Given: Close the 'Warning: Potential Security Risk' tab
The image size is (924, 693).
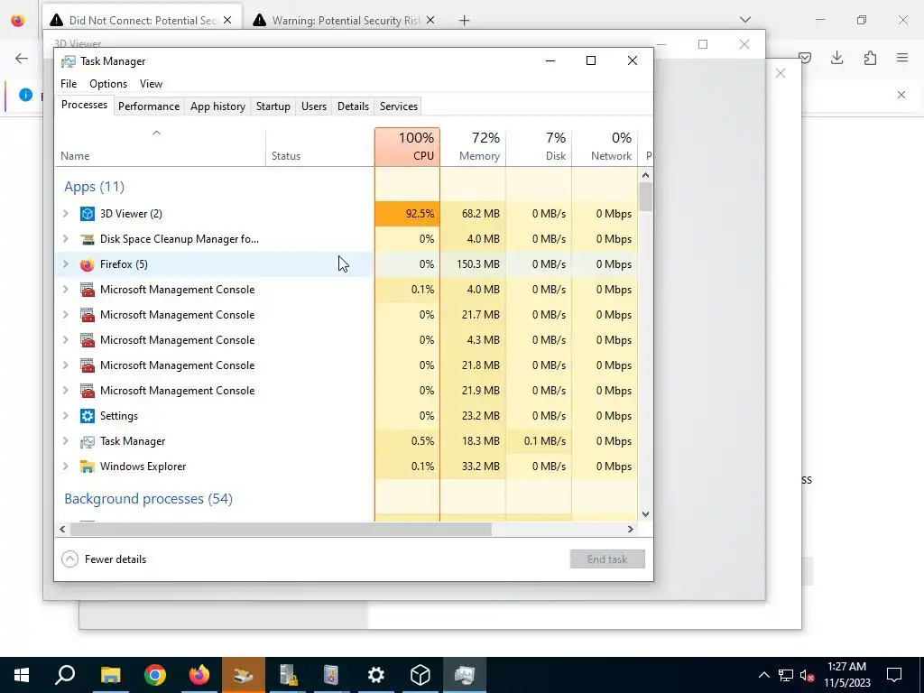Looking at the screenshot, I should [x=430, y=20].
